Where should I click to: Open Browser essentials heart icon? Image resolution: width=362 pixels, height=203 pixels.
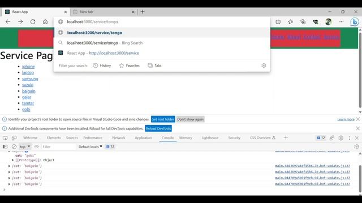coord(316,21)
